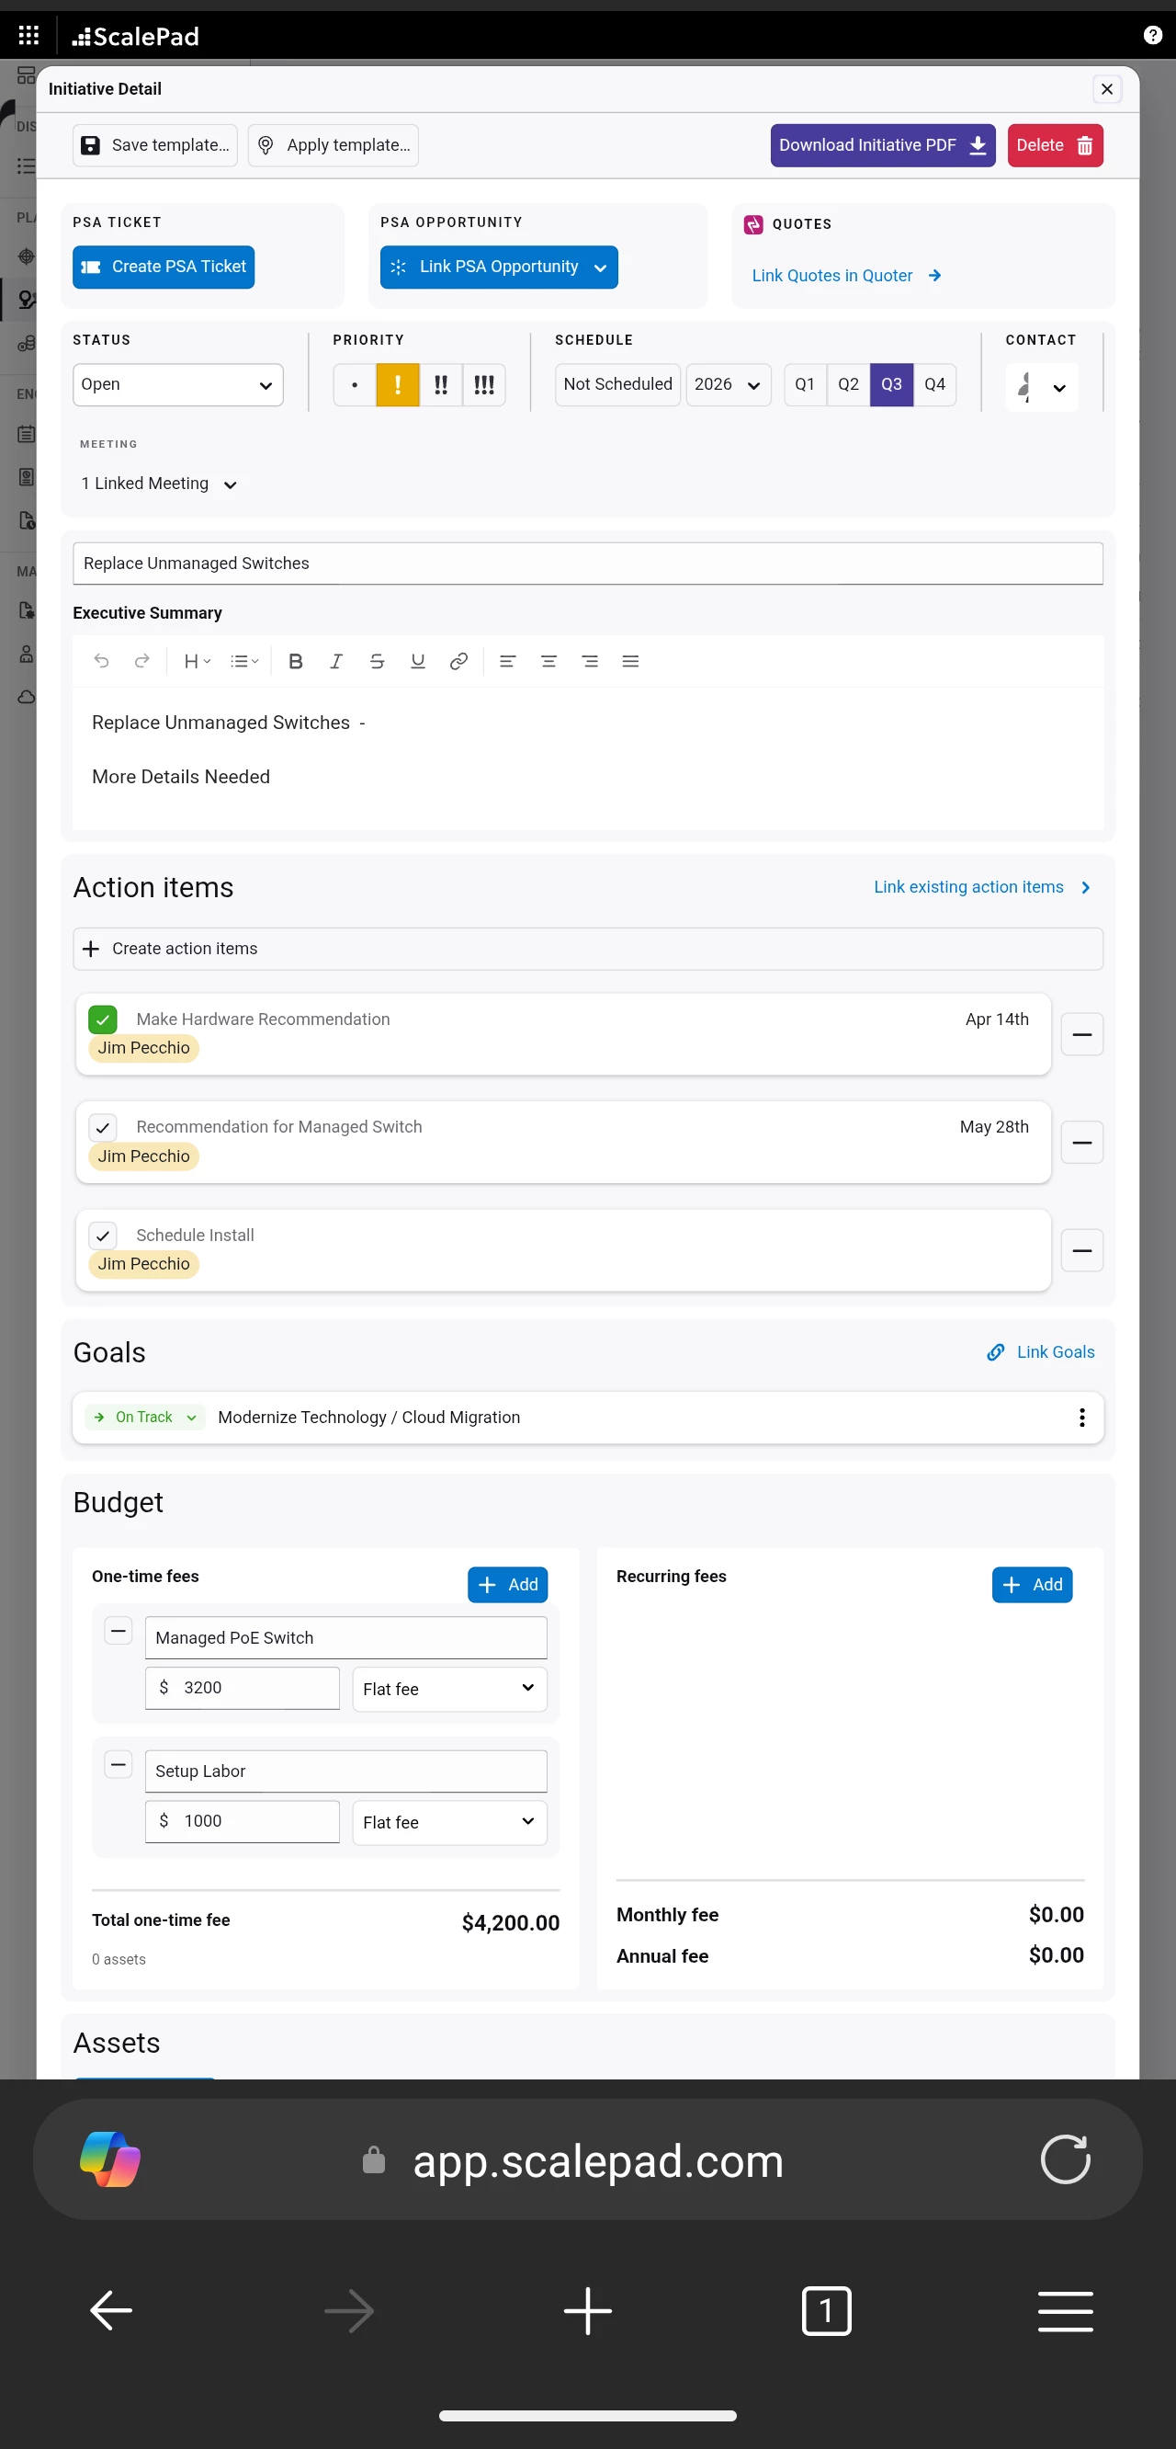Open browser tabs switcher
1176x2449 pixels.
coord(827,2311)
